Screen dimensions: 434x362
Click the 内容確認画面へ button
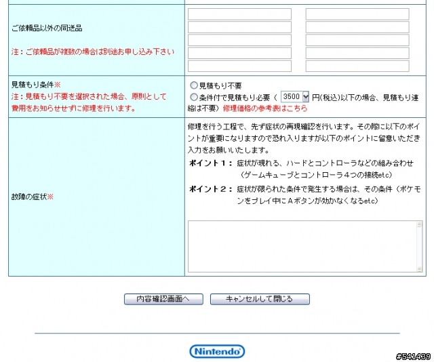(x=163, y=299)
